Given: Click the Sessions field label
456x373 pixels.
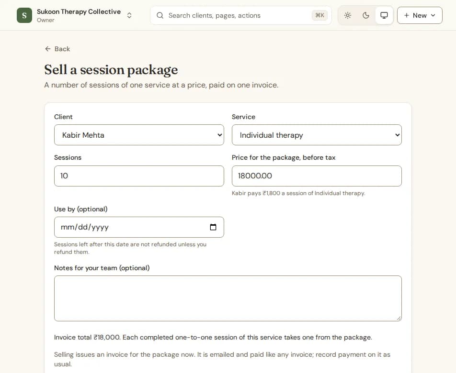Looking at the screenshot, I should point(68,158).
